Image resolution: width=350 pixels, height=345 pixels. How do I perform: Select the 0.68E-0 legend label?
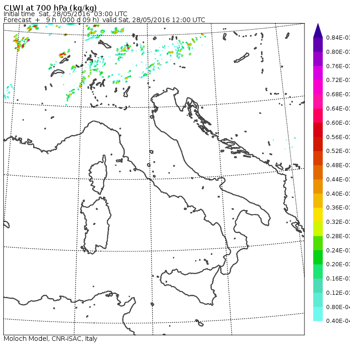pos(338,94)
